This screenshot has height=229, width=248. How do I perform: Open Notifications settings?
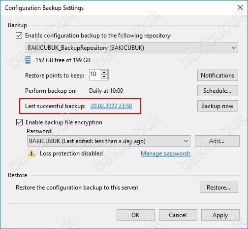point(217,76)
